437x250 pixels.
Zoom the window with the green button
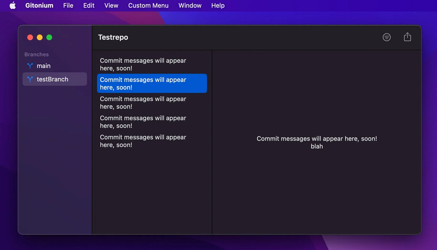[x=49, y=37]
